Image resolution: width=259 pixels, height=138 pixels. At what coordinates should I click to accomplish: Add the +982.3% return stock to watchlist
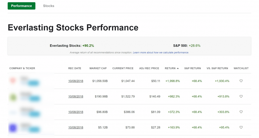pos(241,96)
